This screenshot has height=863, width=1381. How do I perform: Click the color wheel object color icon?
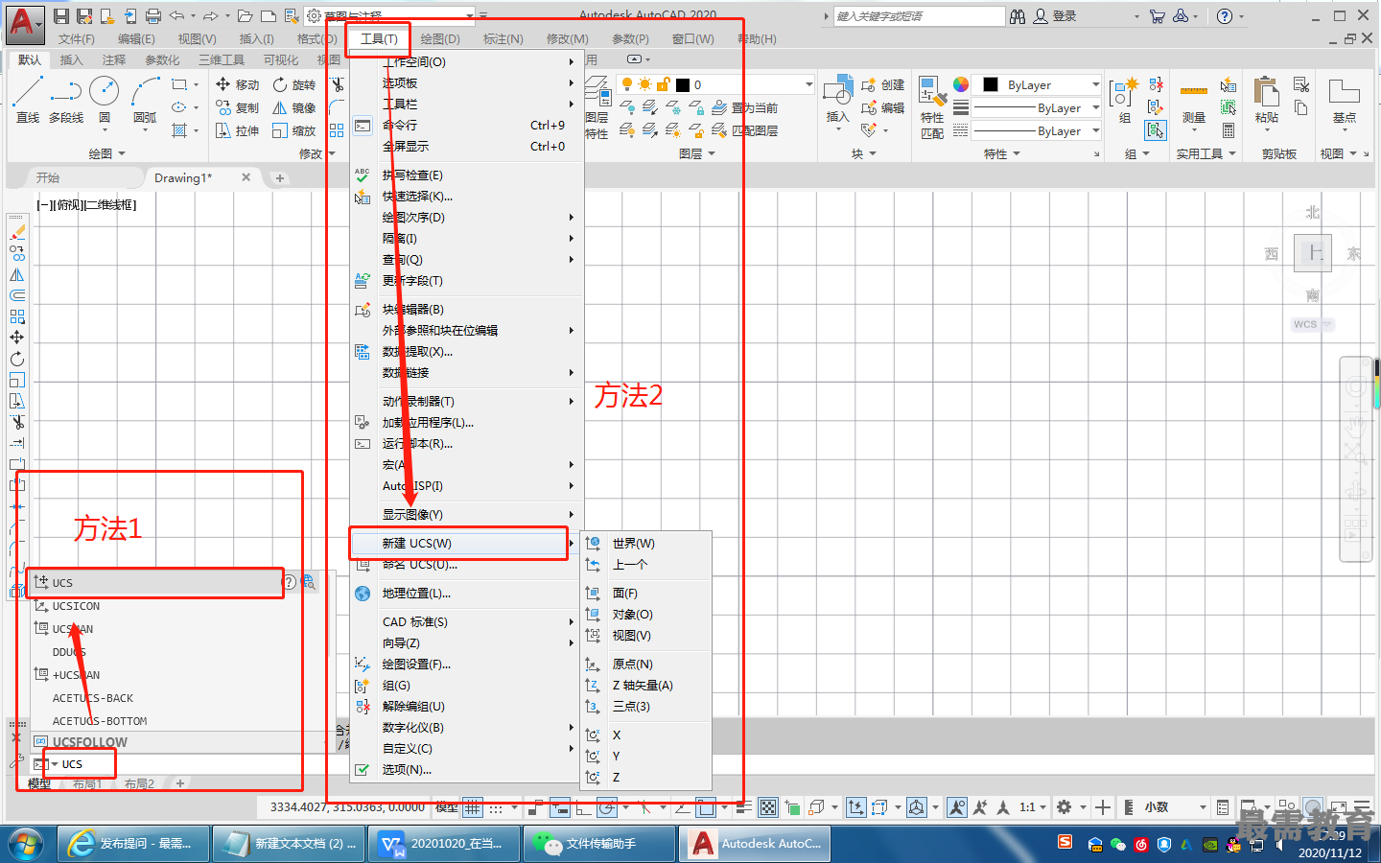coord(961,84)
